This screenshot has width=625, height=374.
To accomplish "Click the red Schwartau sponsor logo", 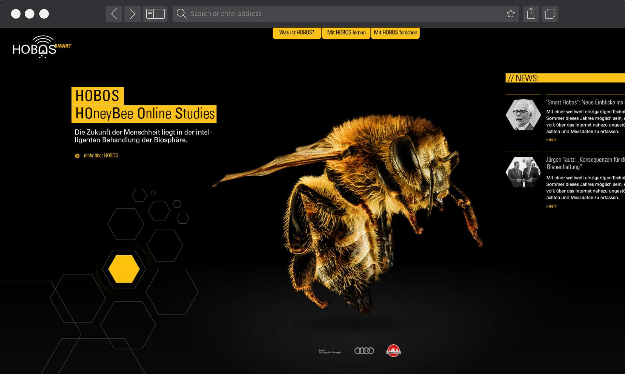I will tap(393, 351).
